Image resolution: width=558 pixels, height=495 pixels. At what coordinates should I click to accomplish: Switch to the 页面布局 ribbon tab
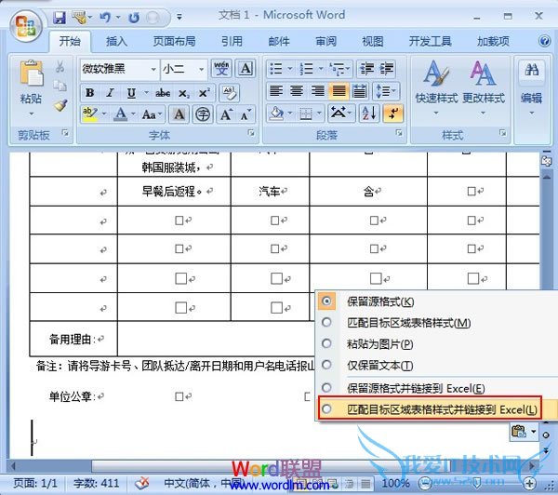click(x=174, y=41)
